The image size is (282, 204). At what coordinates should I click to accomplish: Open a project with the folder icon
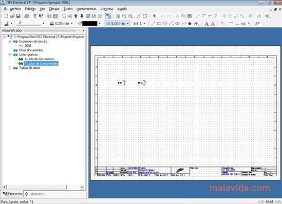(12, 16)
